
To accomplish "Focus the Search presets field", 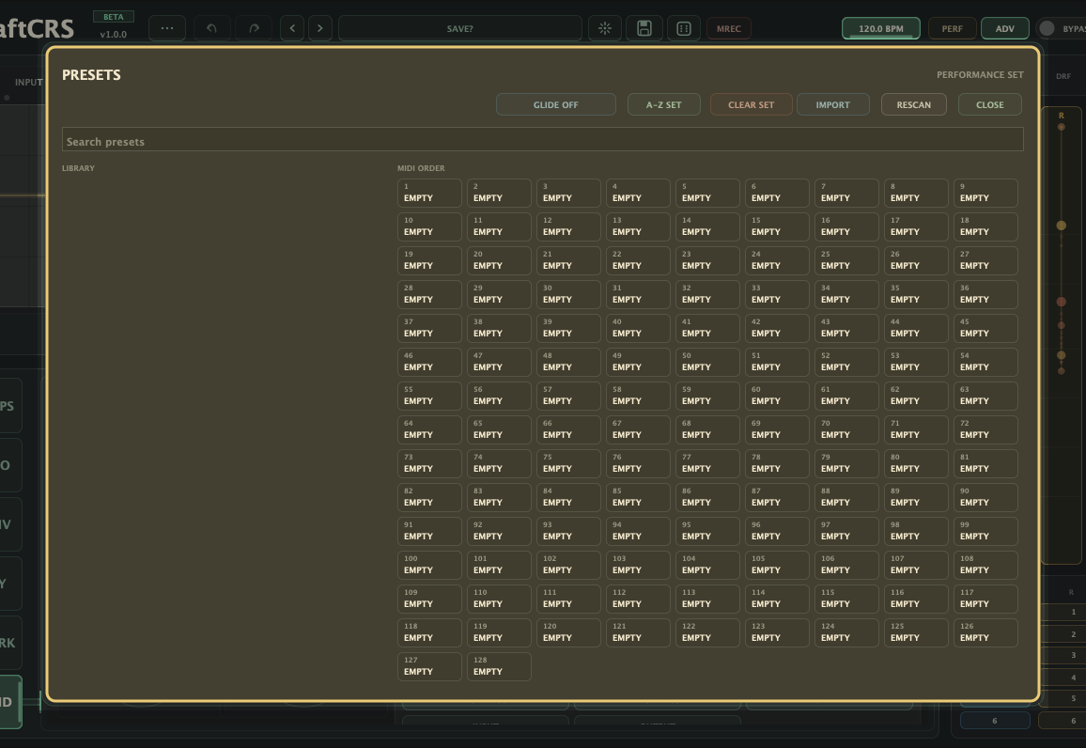I will point(542,139).
